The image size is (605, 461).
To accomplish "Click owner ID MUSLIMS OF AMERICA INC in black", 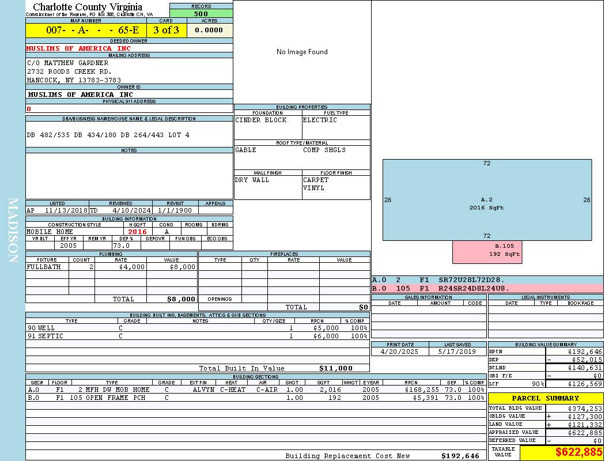I will click(81, 95).
